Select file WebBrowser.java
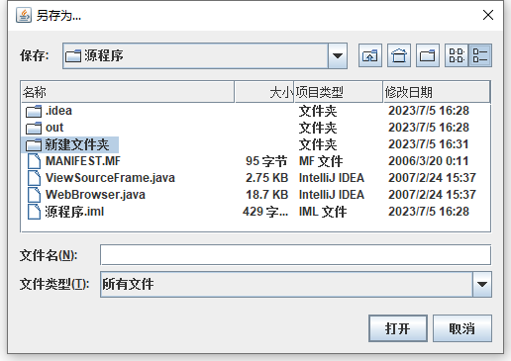Image resolution: width=511 pixels, height=361 pixels. [x=95, y=195]
